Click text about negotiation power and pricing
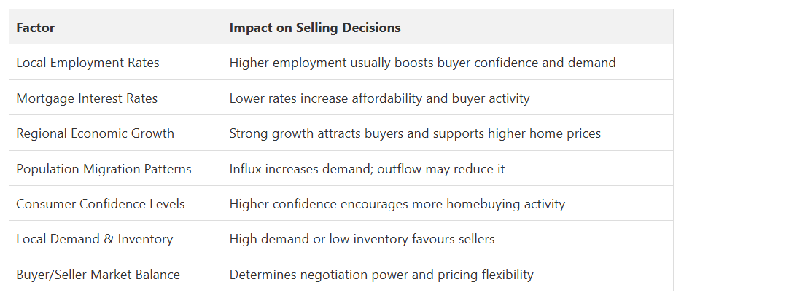 pos(381,275)
